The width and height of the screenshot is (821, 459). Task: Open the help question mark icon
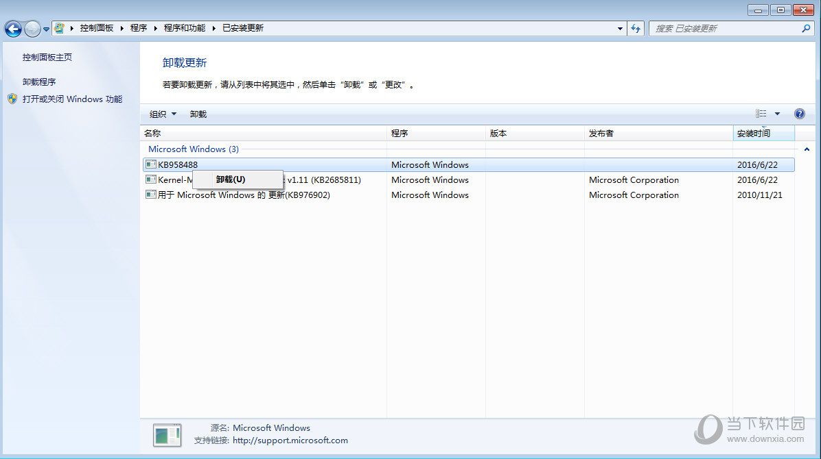tap(799, 114)
